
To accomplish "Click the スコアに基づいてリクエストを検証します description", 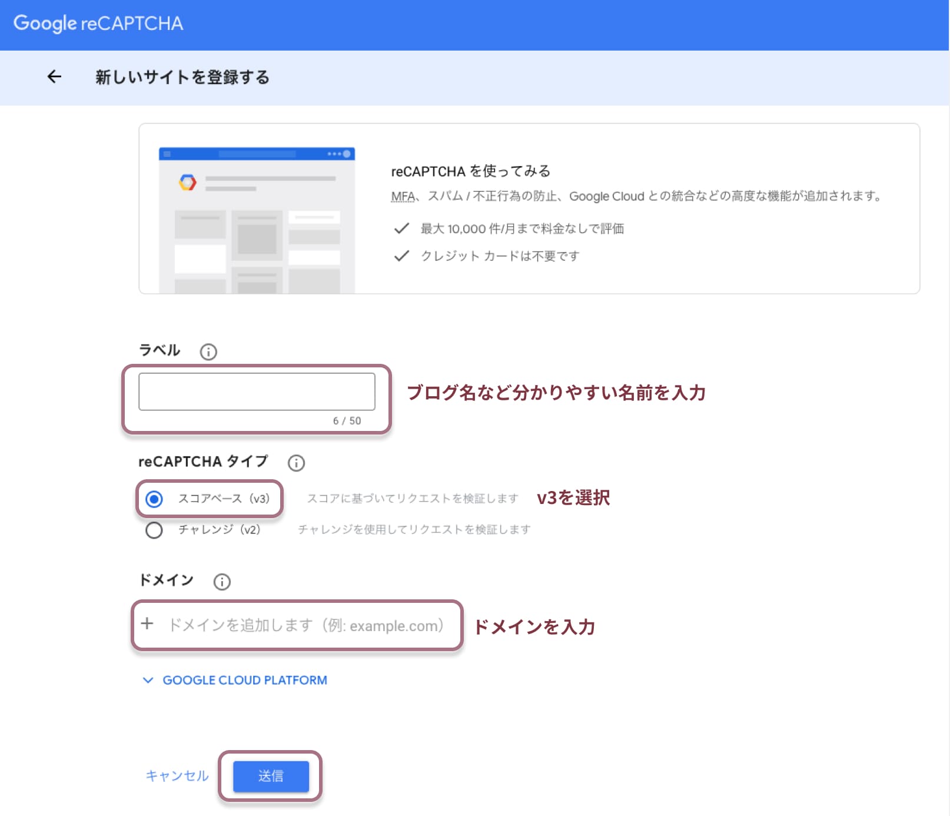I will point(413,499).
